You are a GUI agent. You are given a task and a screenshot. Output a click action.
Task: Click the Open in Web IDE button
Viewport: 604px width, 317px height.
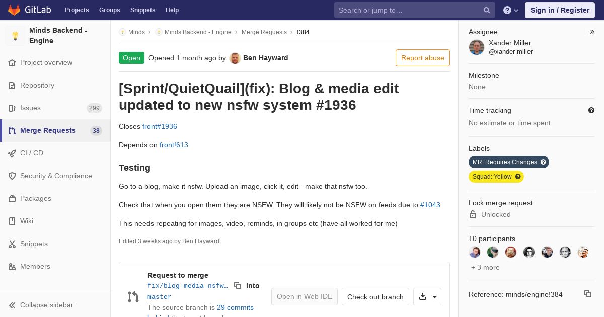(305, 297)
